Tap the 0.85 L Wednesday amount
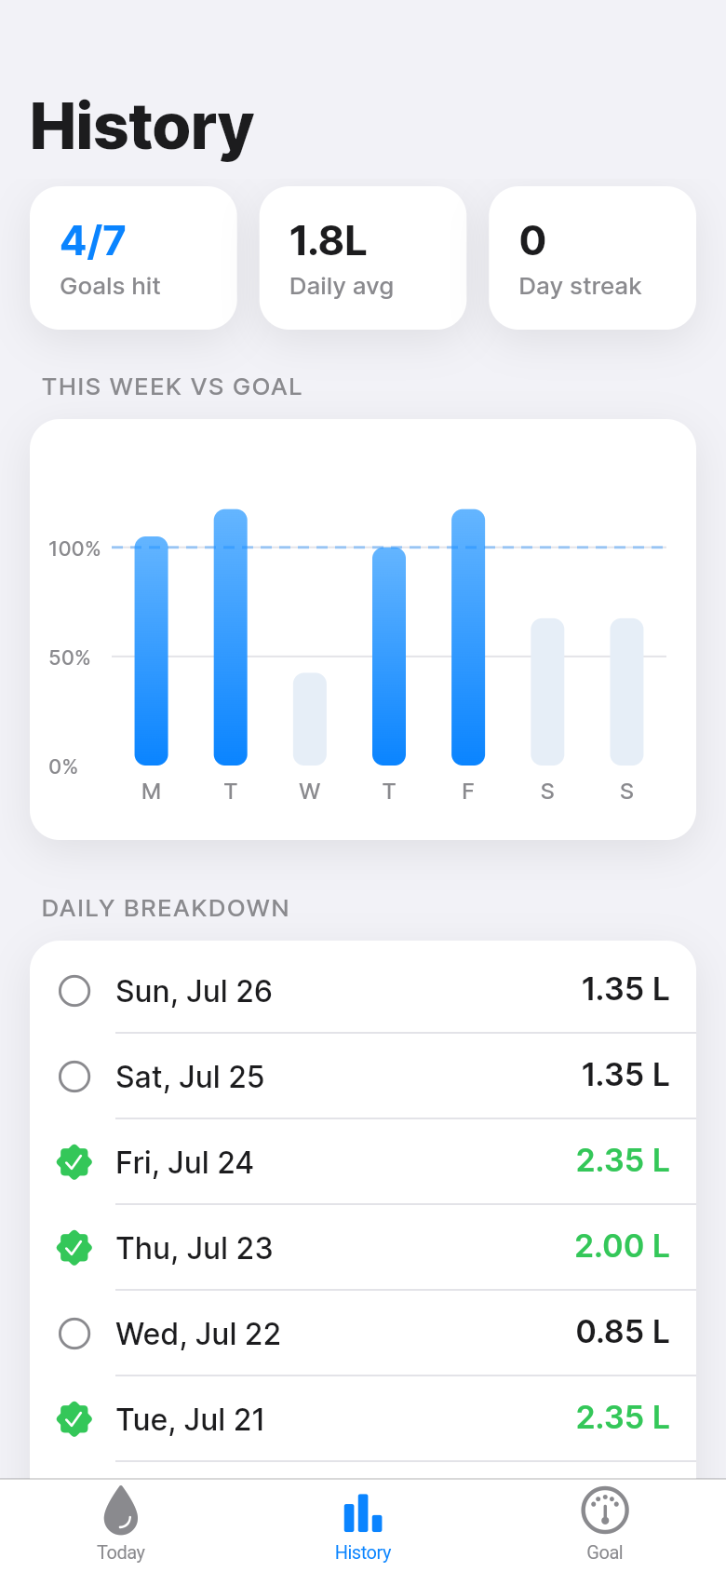726x1572 pixels. tap(623, 1332)
